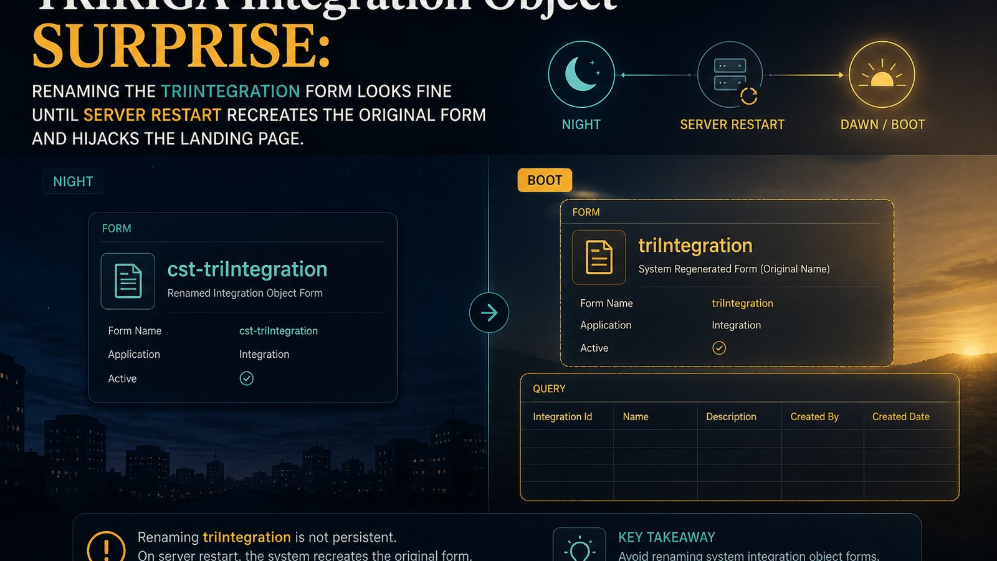The width and height of the screenshot is (997, 561).
Task: Click the Application label in boot card
Action: (606, 325)
